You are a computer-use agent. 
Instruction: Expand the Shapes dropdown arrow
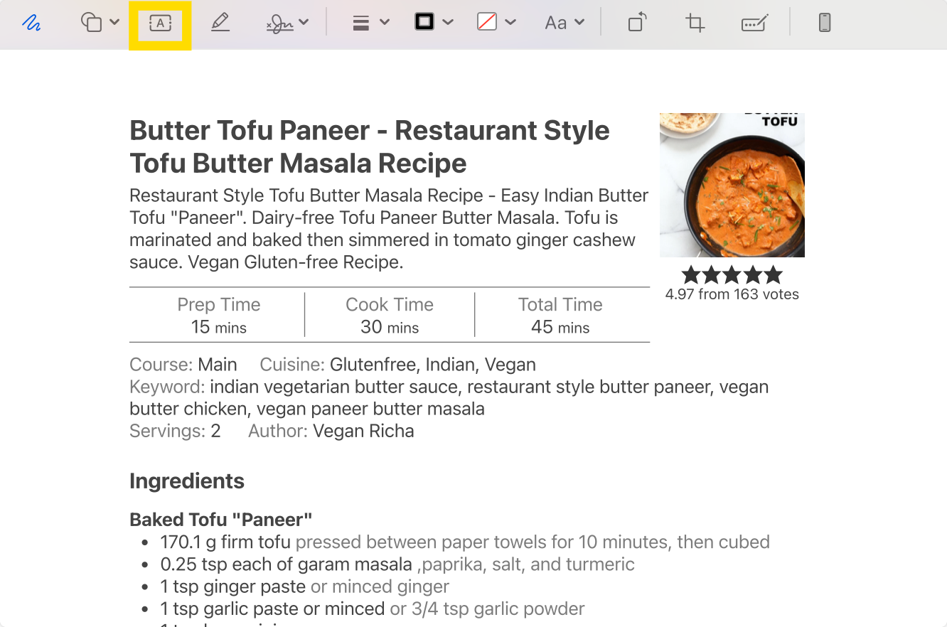[x=114, y=23]
